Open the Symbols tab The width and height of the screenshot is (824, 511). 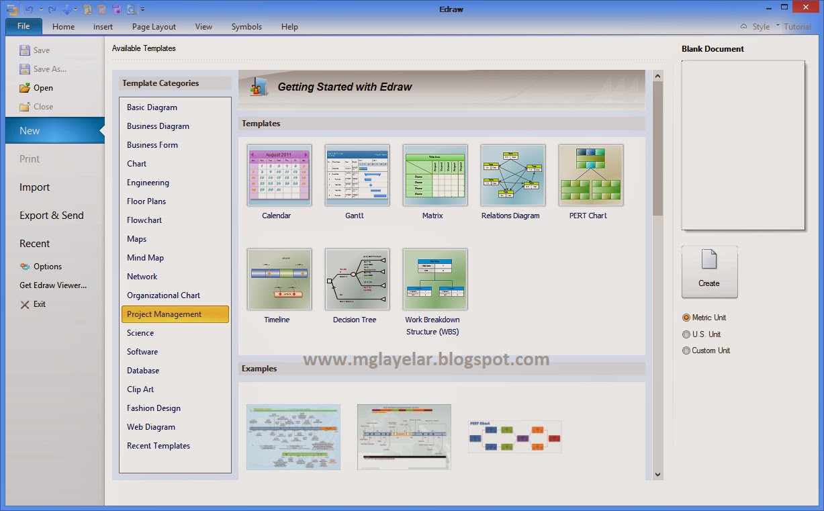point(246,27)
